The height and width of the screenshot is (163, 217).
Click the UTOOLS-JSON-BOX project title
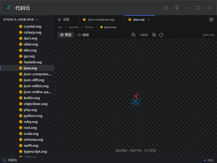click(19, 19)
